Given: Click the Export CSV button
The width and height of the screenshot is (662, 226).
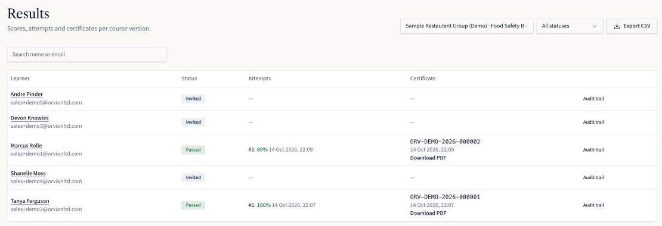Looking at the screenshot, I should pyautogui.click(x=632, y=26).
